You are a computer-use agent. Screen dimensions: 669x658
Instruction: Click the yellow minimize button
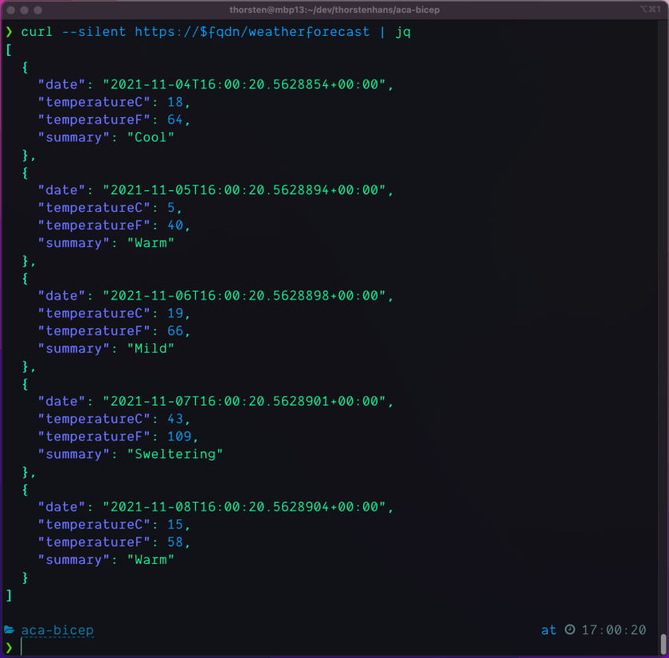point(24,10)
